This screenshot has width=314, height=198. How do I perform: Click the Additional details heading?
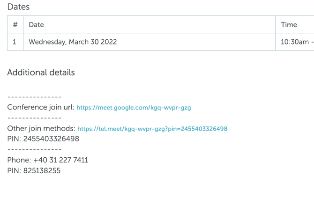[x=41, y=73]
